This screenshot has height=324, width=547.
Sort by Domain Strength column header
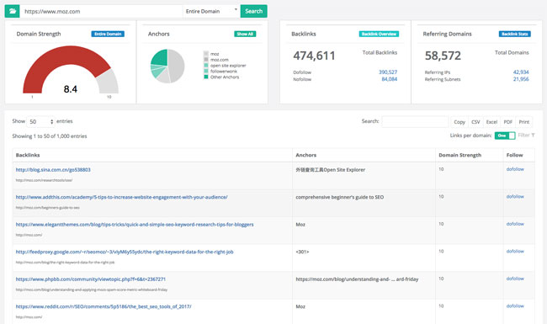[x=459, y=155]
